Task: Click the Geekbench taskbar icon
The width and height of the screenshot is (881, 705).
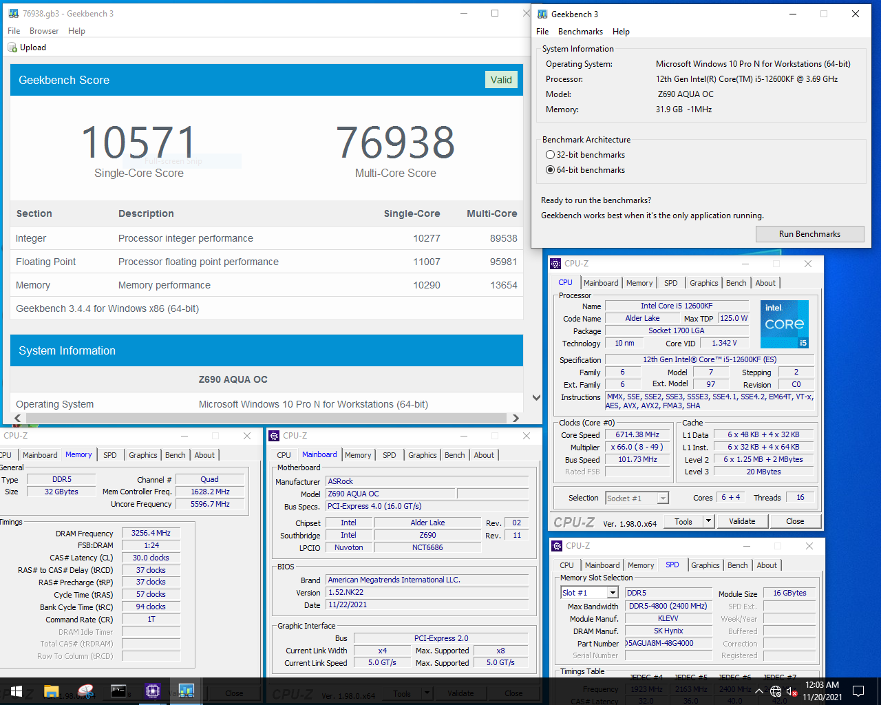Action: coord(187,691)
